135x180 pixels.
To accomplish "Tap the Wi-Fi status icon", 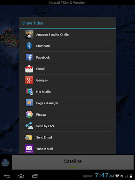I will 117,176.
